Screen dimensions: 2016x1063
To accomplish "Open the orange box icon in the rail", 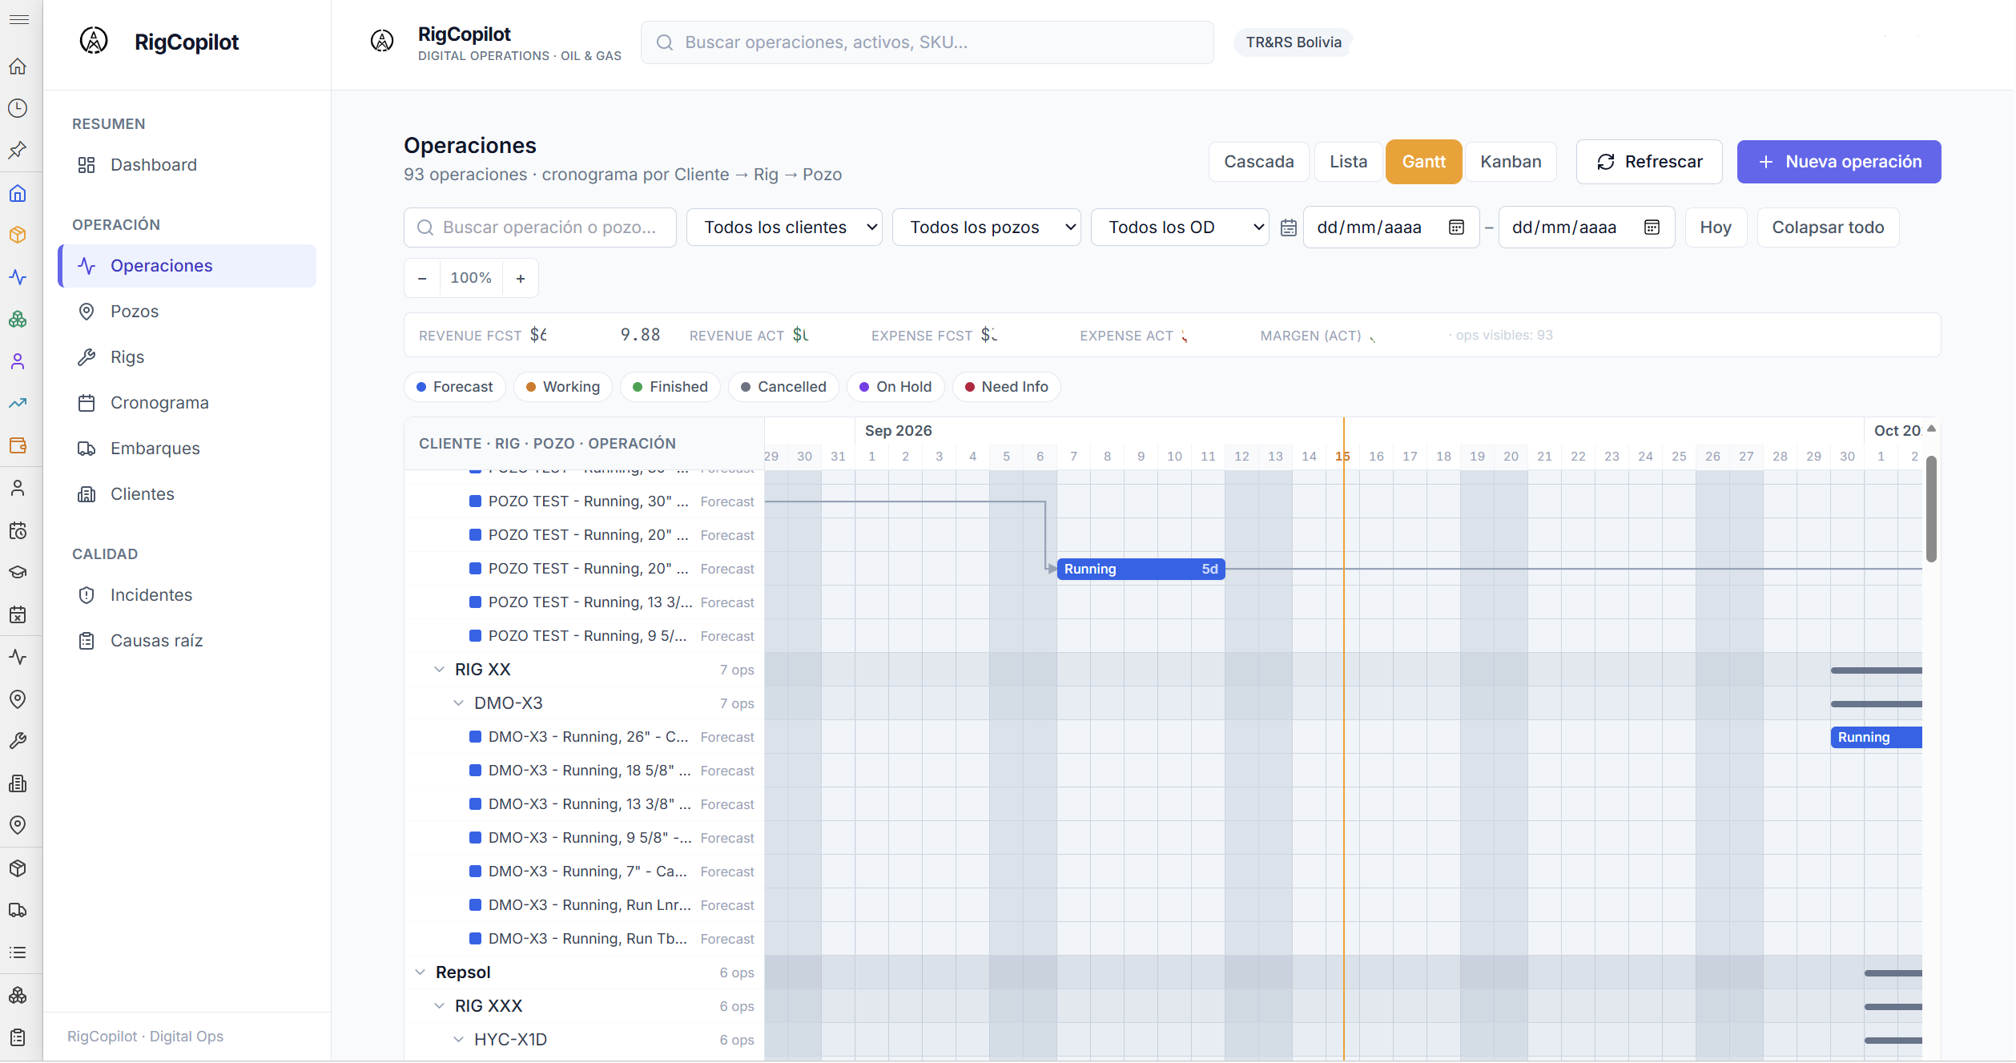I will [x=18, y=235].
